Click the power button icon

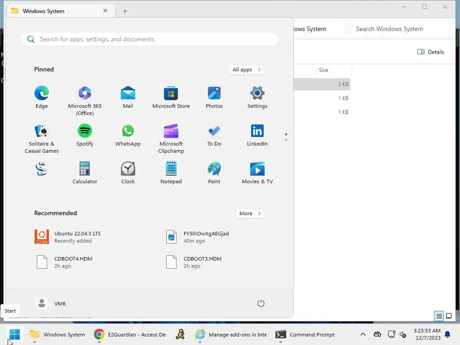coord(261,303)
